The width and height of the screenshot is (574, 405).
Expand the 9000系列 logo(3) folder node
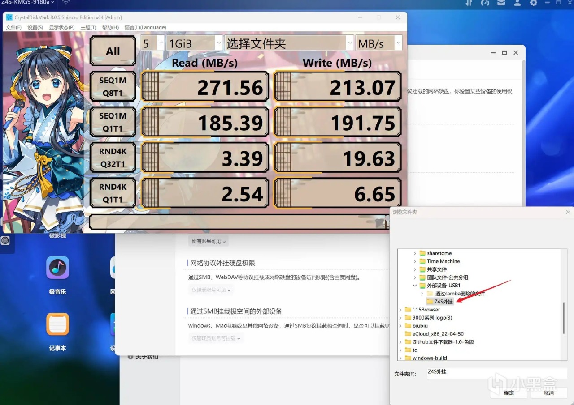pyautogui.click(x=400, y=318)
